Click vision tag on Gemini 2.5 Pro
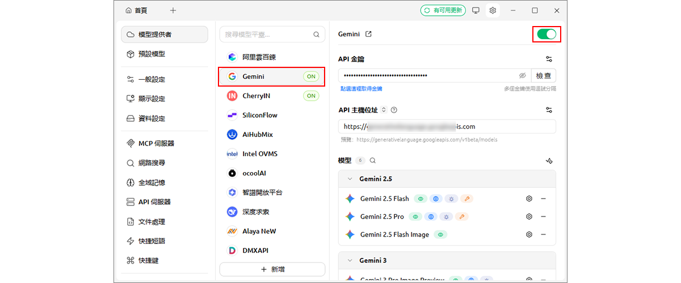 click(416, 216)
